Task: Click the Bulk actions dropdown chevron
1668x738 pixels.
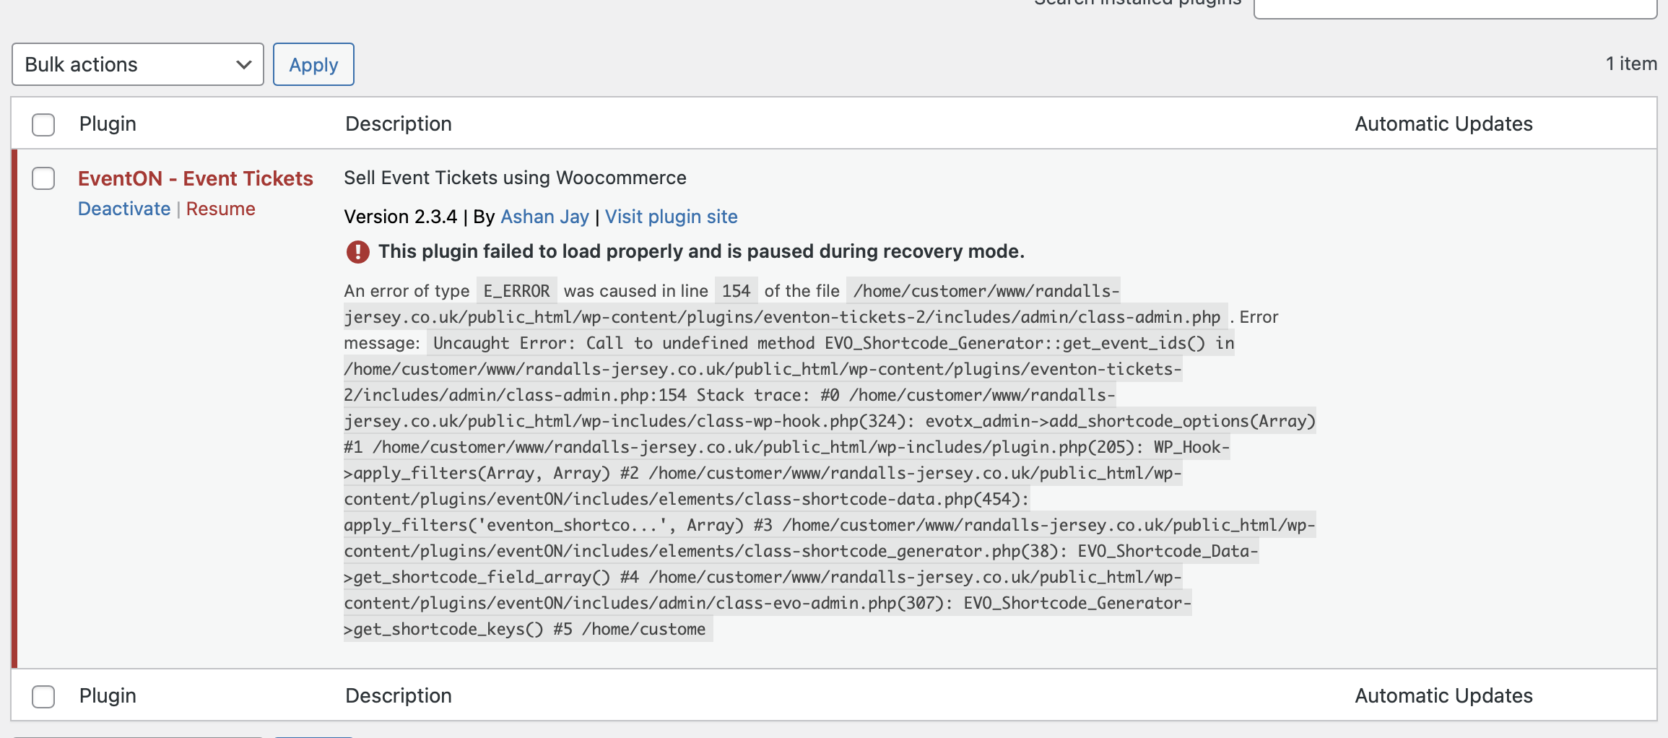Action: click(244, 64)
